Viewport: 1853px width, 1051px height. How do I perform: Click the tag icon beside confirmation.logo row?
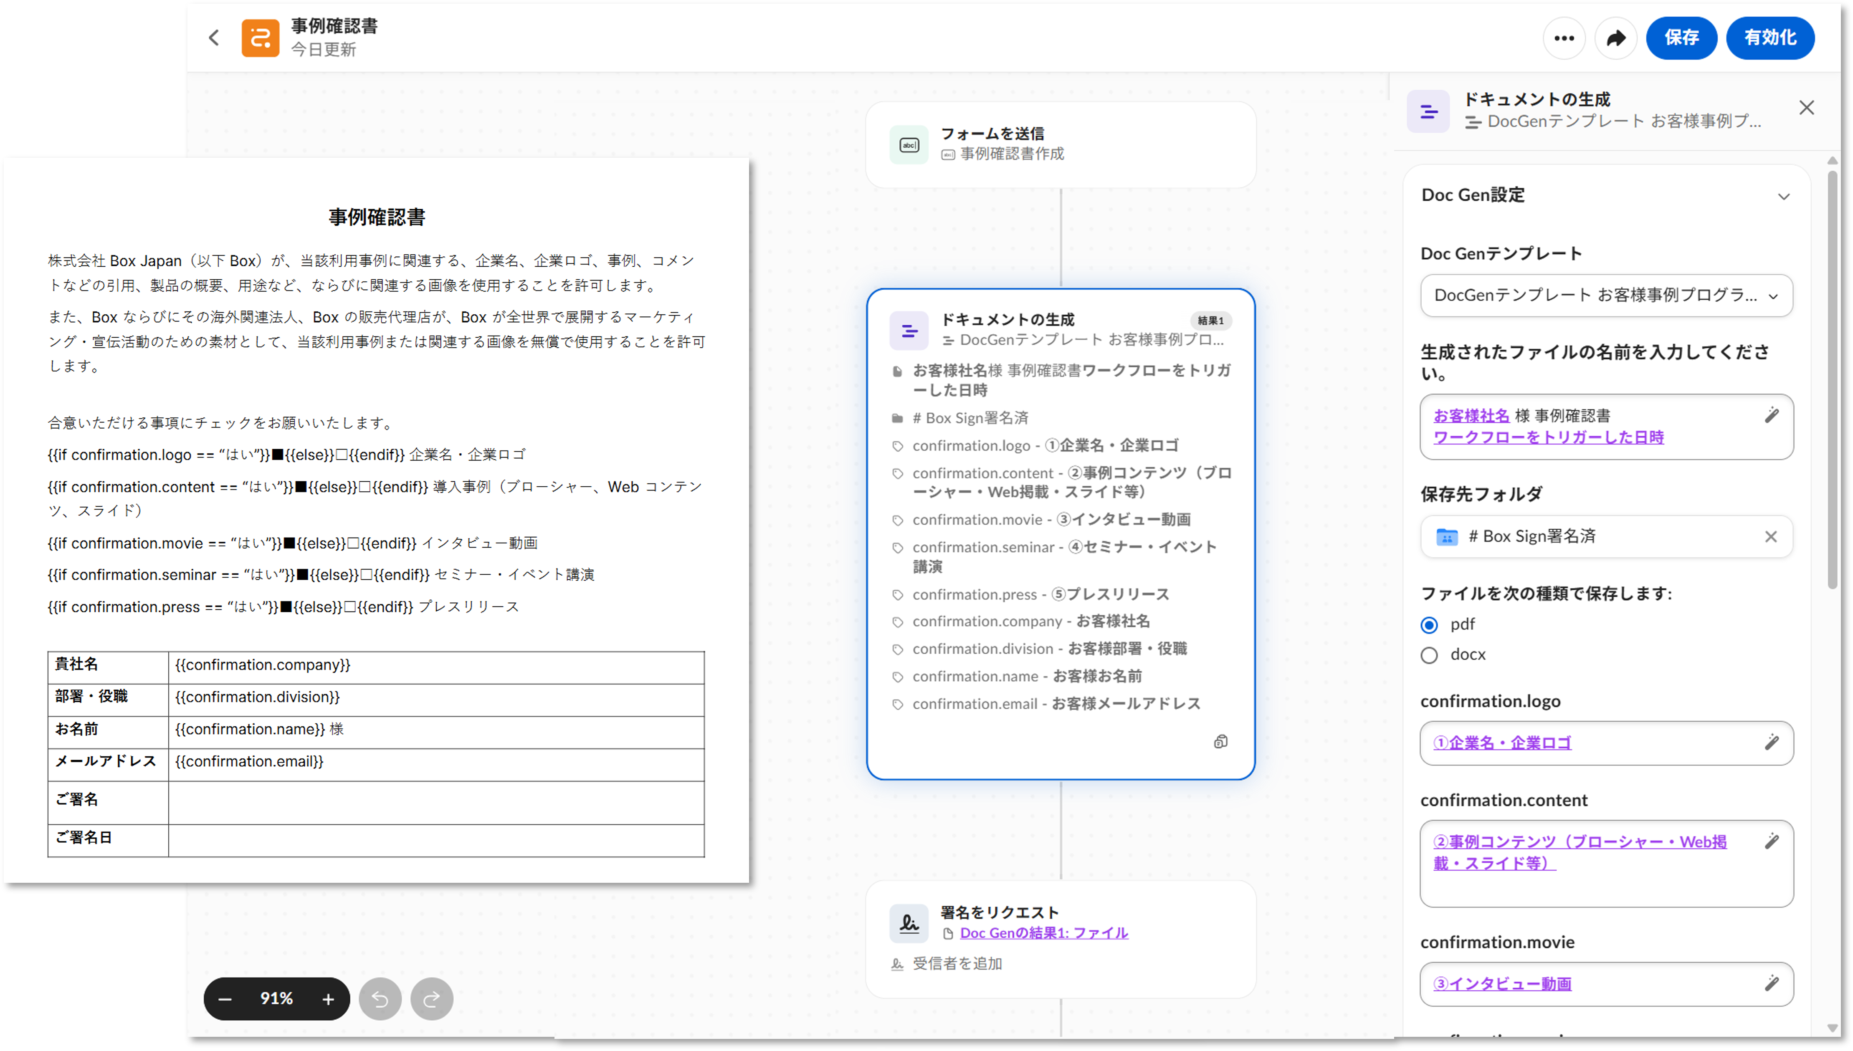[x=897, y=446]
